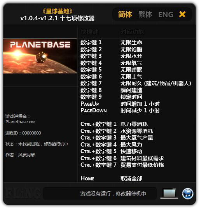Image resolution: width=199 pixels, height=208 pixels.
Task: Toggle 电力零消耗 option
Action: click(134, 124)
